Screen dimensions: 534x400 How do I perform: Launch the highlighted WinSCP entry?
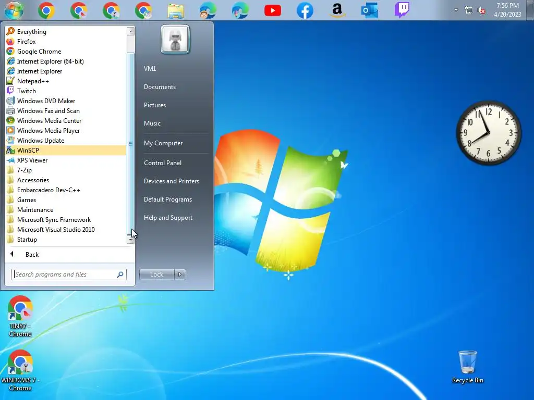tap(66, 151)
